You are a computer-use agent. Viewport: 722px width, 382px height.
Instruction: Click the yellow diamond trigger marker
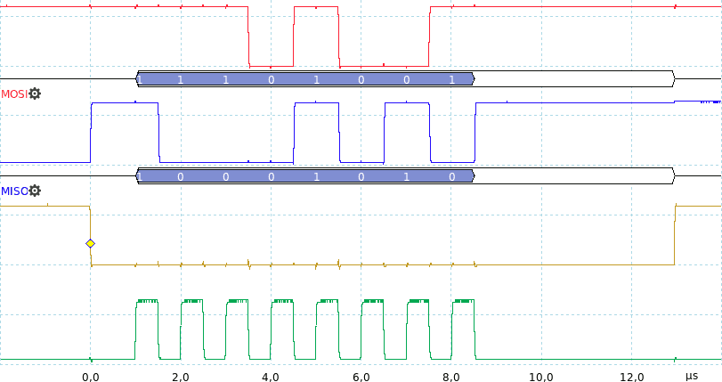click(x=90, y=243)
